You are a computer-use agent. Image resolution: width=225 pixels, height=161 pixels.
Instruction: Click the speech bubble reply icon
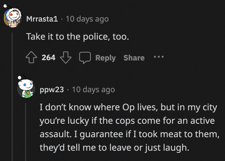(85, 58)
